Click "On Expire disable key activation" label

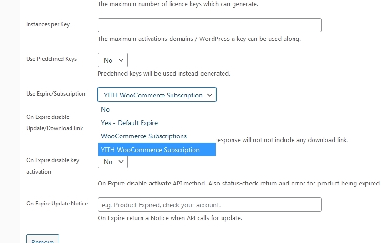click(x=52, y=166)
